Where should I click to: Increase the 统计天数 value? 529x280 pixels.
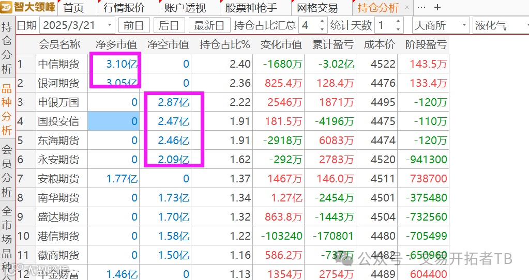pyautogui.click(x=398, y=22)
